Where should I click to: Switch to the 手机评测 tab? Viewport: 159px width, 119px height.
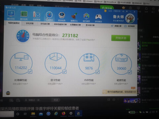(30, 23)
